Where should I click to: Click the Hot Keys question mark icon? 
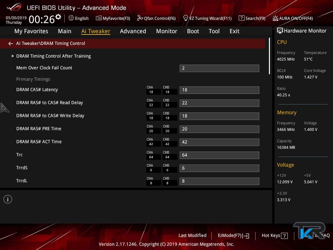284,236
